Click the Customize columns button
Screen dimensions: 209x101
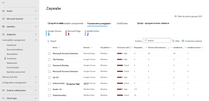click(x=192, y=41)
